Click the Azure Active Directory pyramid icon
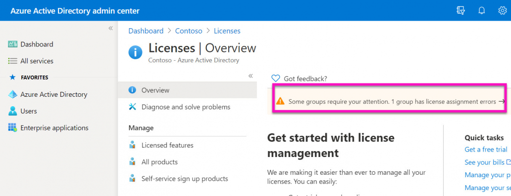 pyautogui.click(x=13, y=94)
